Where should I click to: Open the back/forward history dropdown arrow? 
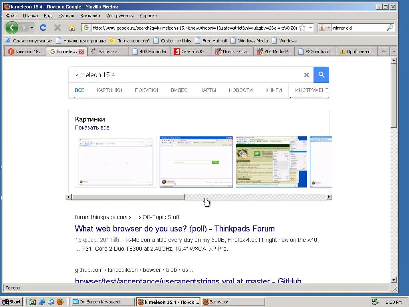click(32, 28)
